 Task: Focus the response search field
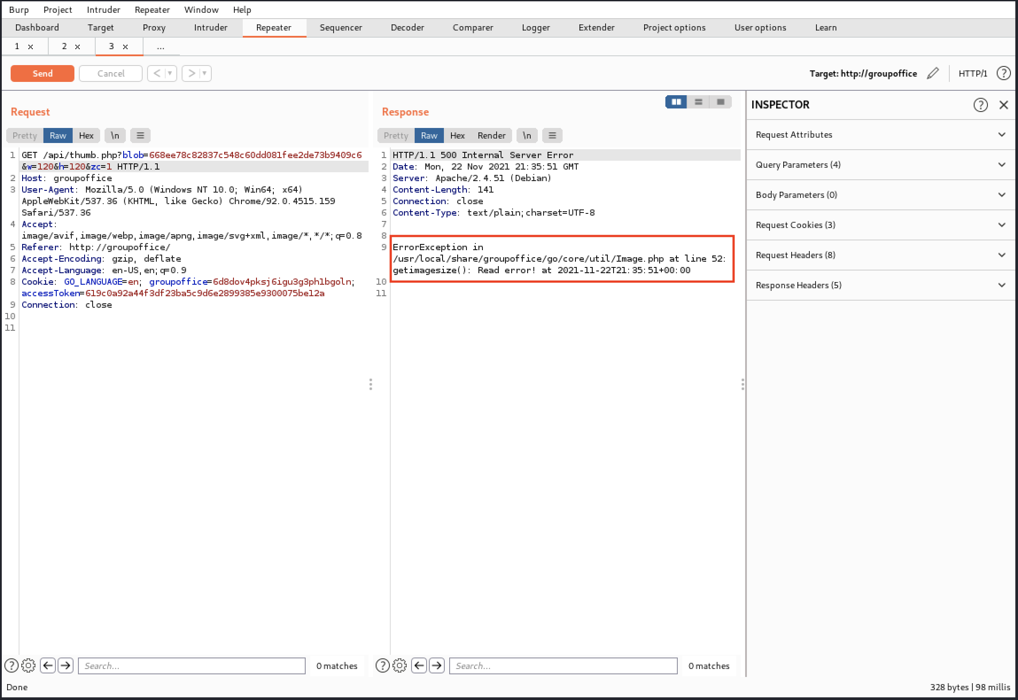pyautogui.click(x=563, y=665)
